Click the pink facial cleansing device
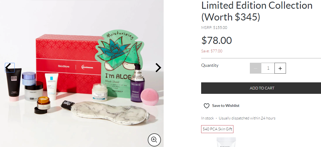The height and width of the screenshot is (147, 321). point(151,95)
